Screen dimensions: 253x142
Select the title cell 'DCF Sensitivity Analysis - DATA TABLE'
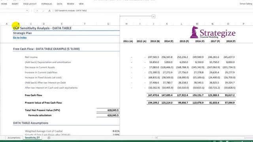[42, 28]
